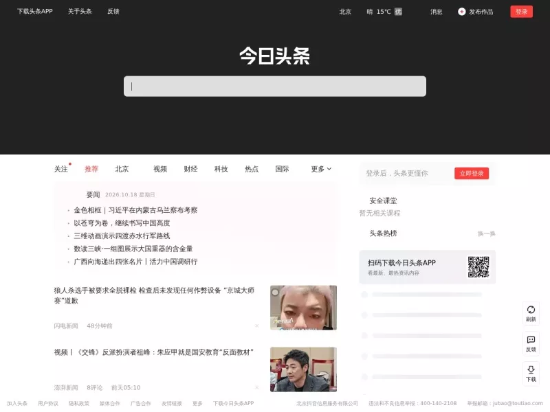Image resolution: width=550 pixels, height=412 pixels.
Task: Select the 推荐 tab
Action: [x=91, y=169]
